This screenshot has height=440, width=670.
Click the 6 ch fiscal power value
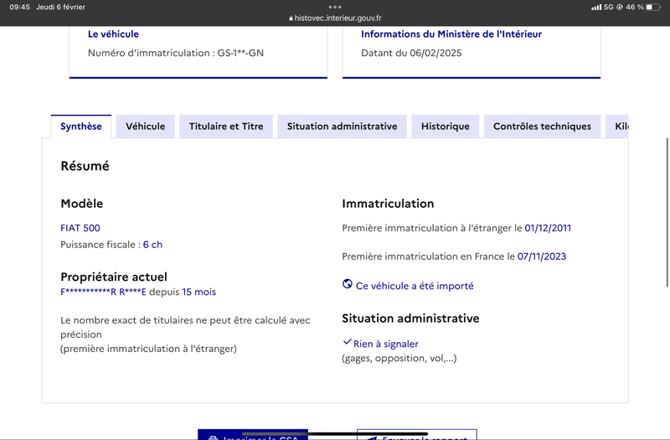(152, 245)
